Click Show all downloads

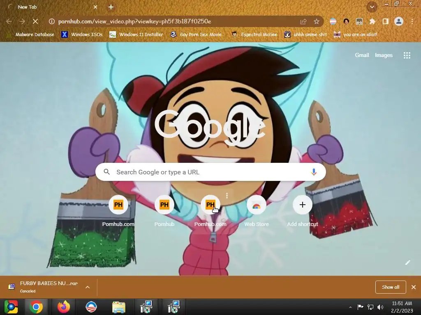click(x=391, y=287)
